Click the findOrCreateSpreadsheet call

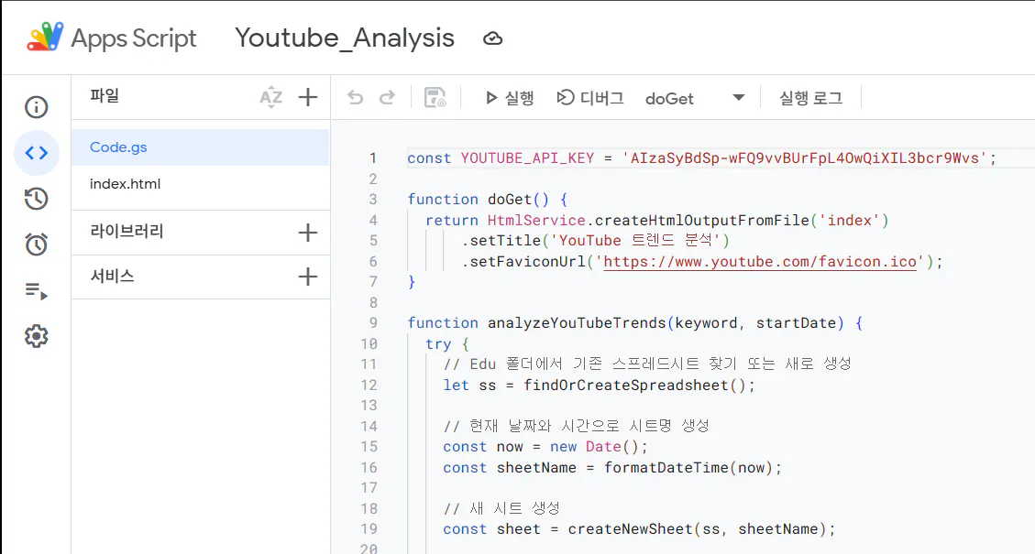634,386
